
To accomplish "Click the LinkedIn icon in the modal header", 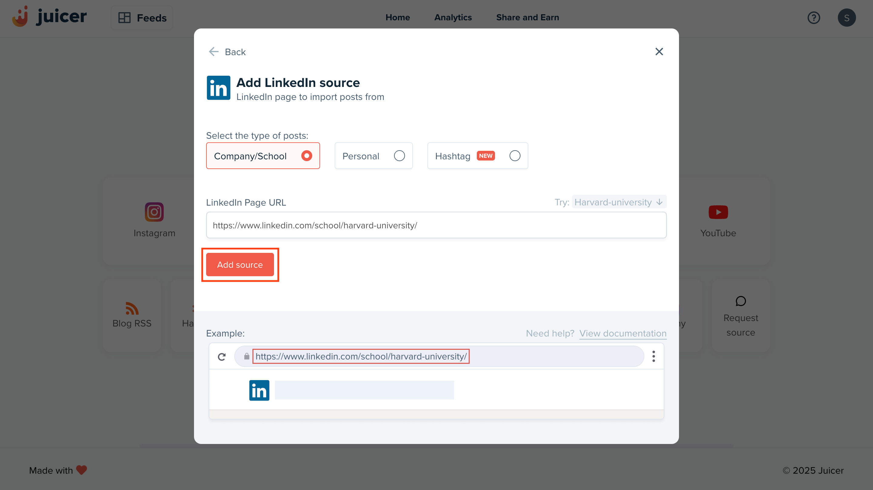I will click(x=218, y=88).
